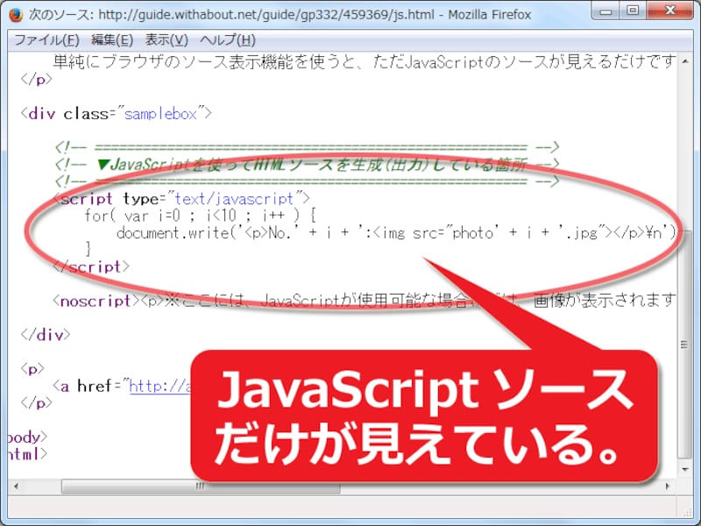The height and width of the screenshot is (526, 701).
Task: Open the ファイル menu
Action: coord(36,39)
